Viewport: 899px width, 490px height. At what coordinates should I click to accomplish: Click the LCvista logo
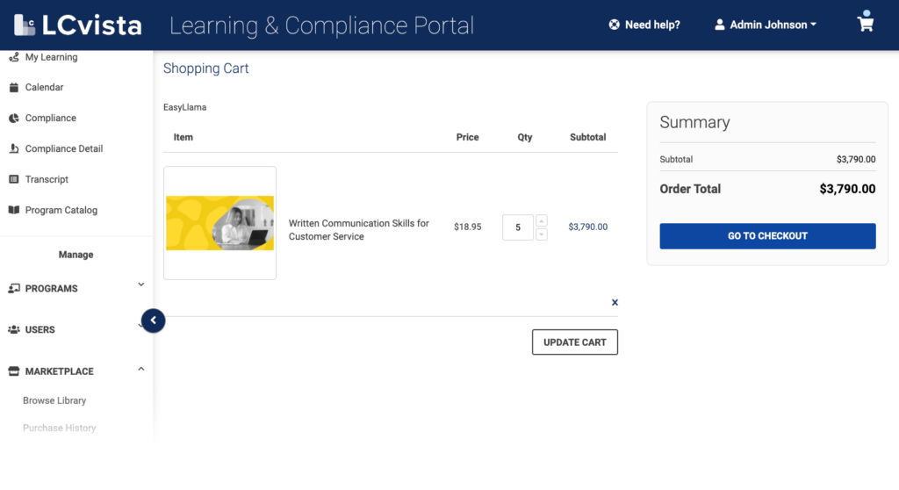(77, 25)
